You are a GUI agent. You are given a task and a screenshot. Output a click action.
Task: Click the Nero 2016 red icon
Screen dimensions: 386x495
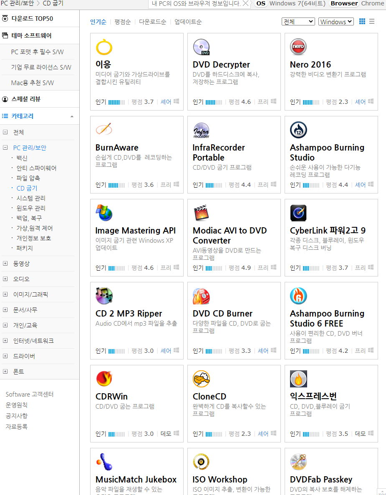298,47
